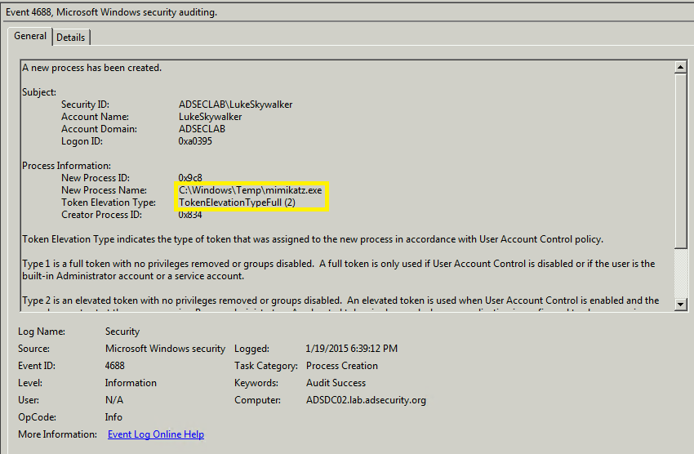Click the scroll down arrow in description box
This screenshot has height=454, width=694.
tap(680, 304)
